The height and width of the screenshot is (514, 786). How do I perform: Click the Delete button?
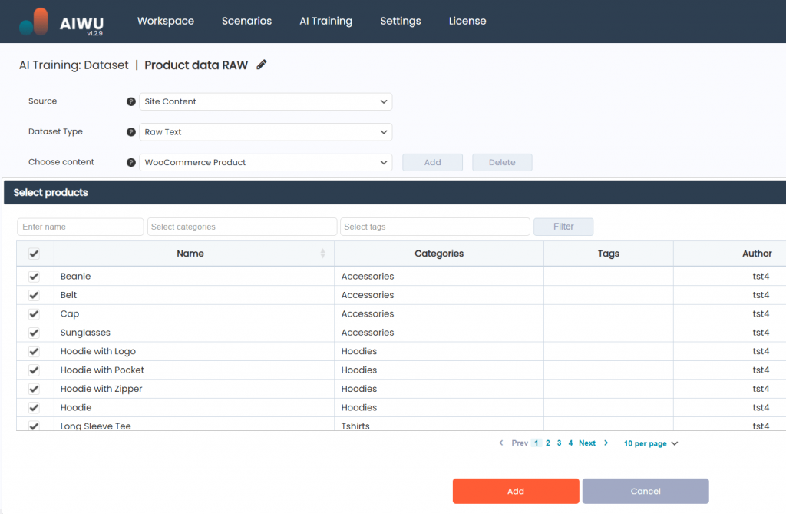pos(502,163)
